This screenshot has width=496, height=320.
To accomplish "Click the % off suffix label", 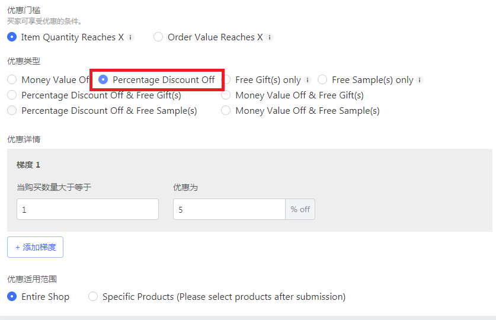I will point(300,209).
